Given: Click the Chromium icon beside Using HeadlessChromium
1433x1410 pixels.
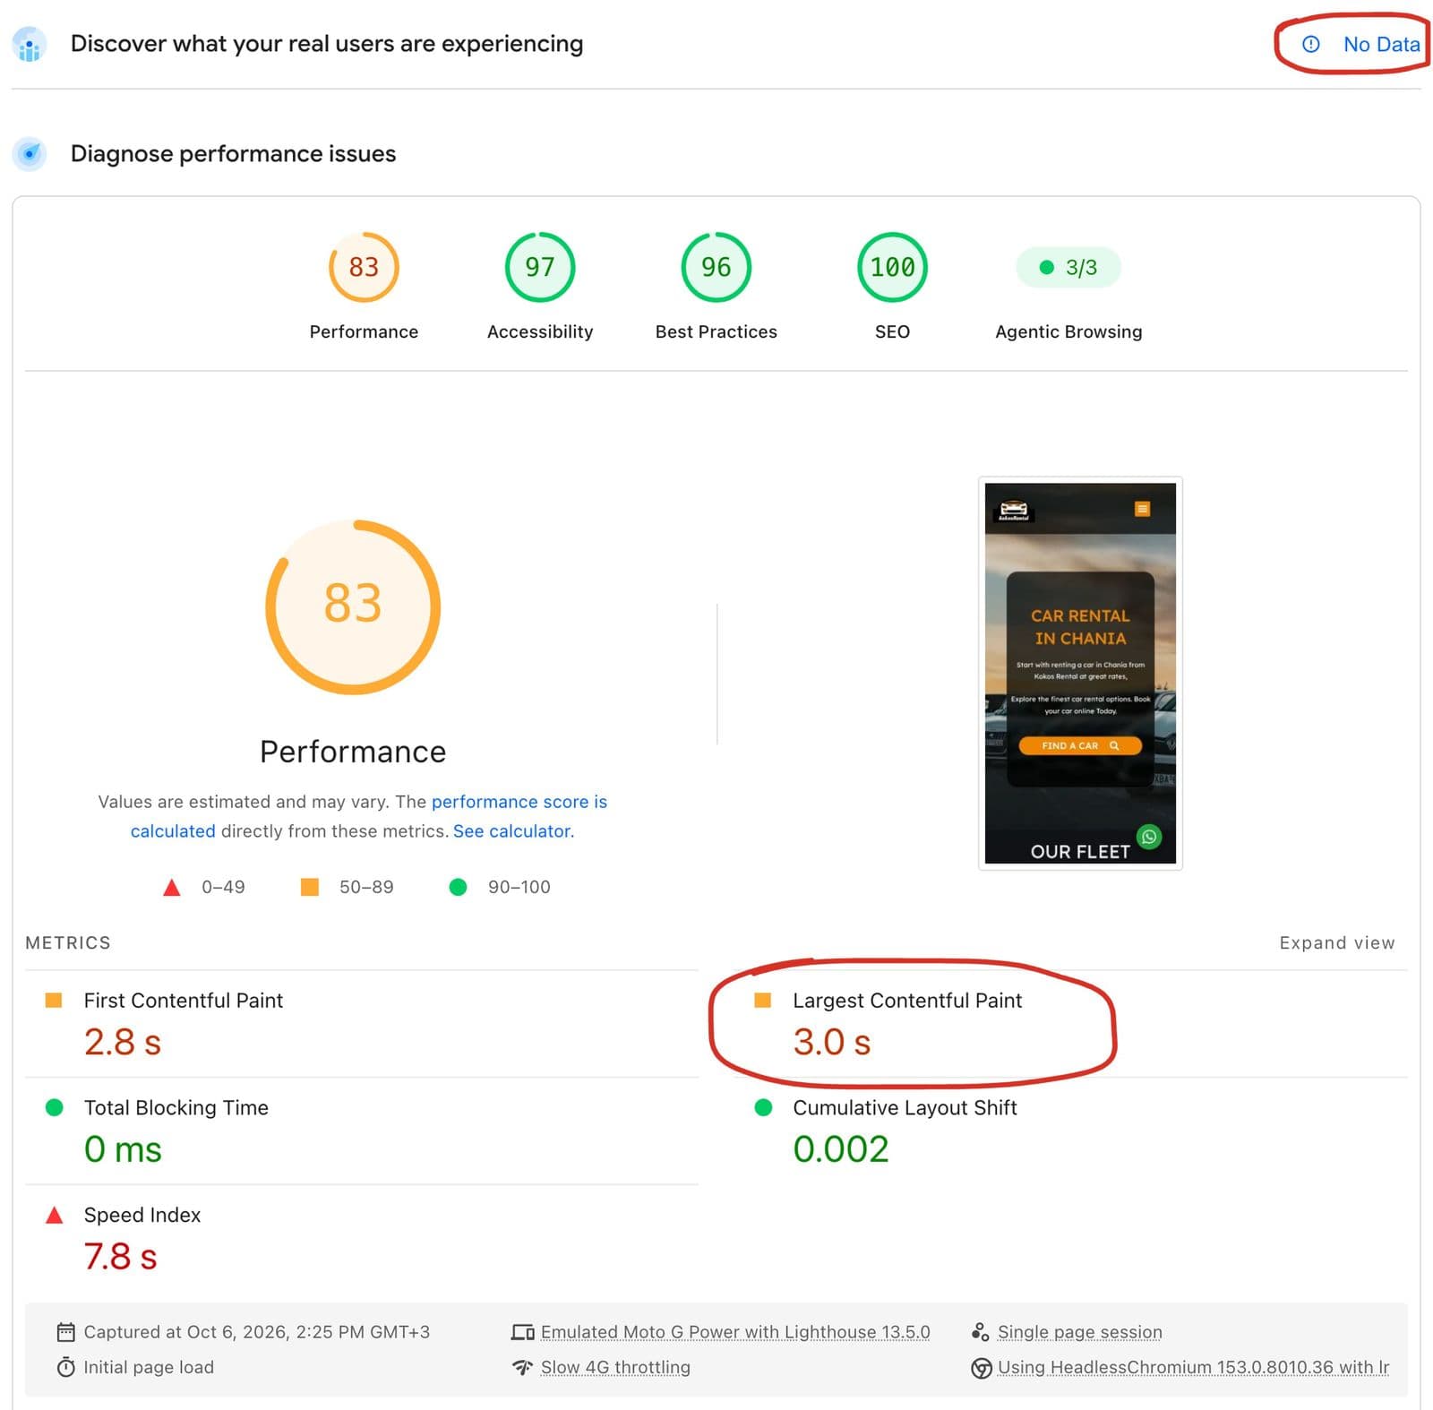Looking at the screenshot, I should pos(982,1368).
